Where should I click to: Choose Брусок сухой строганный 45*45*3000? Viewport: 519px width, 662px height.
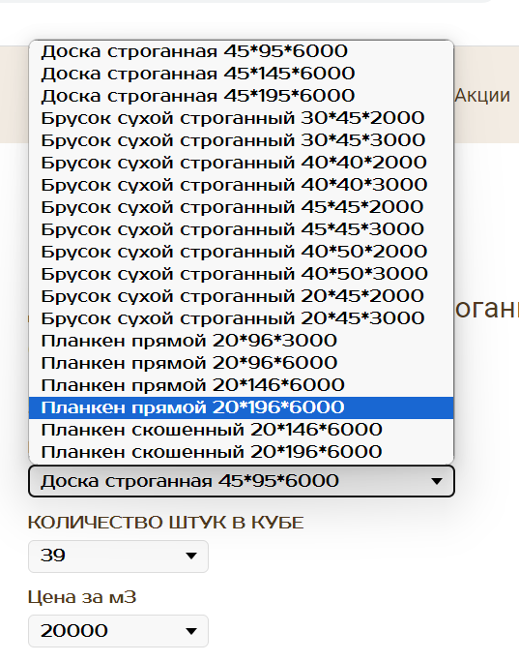click(242, 229)
